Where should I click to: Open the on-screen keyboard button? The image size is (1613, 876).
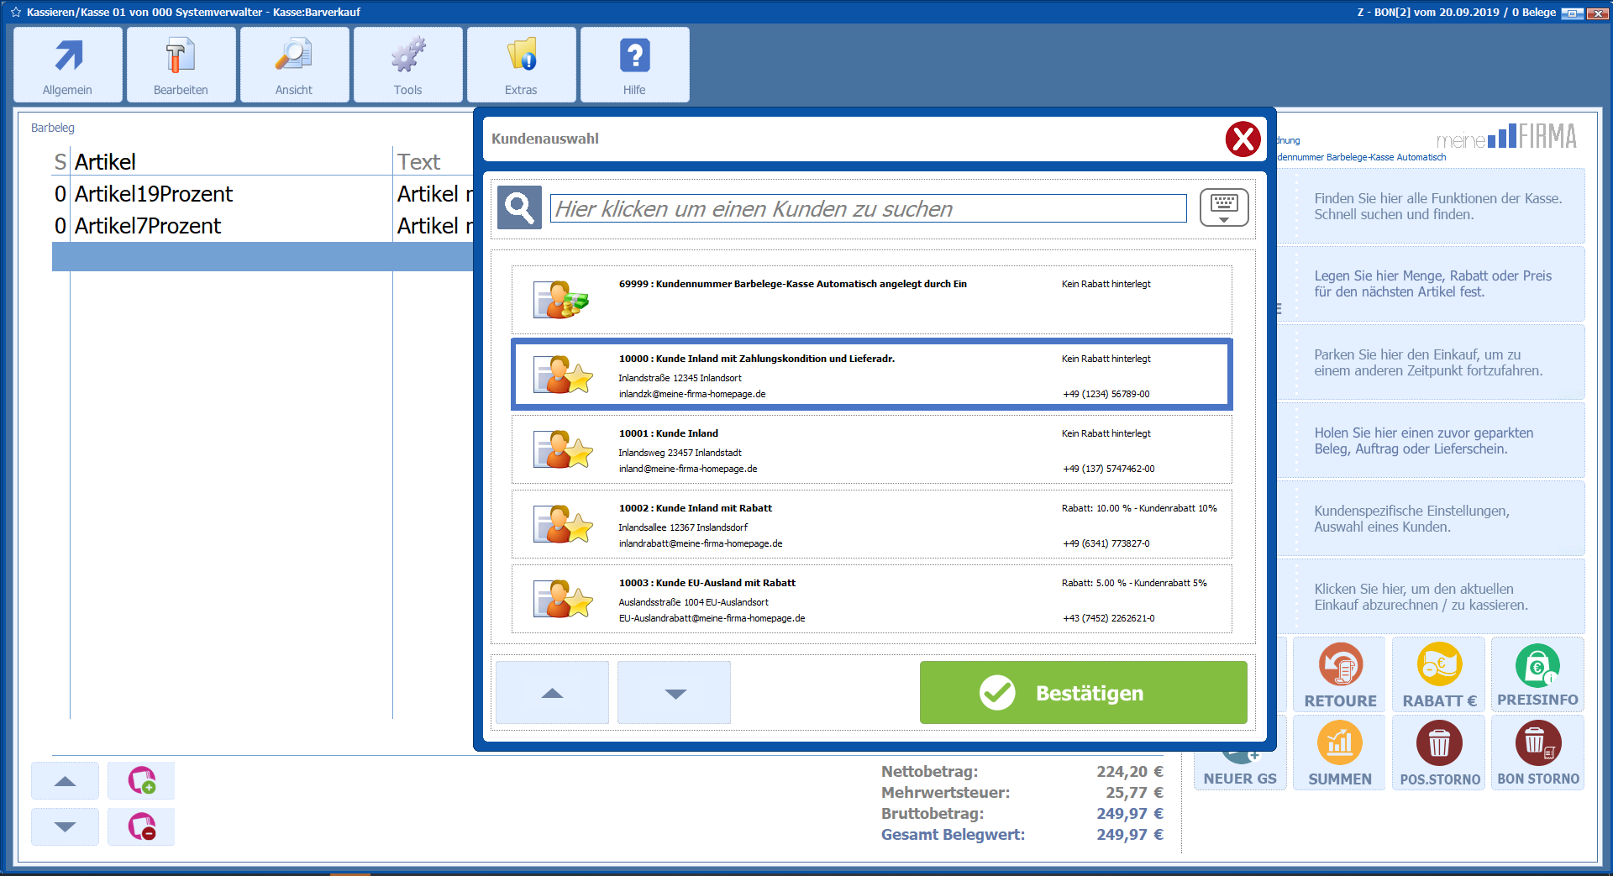point(1223,207)
